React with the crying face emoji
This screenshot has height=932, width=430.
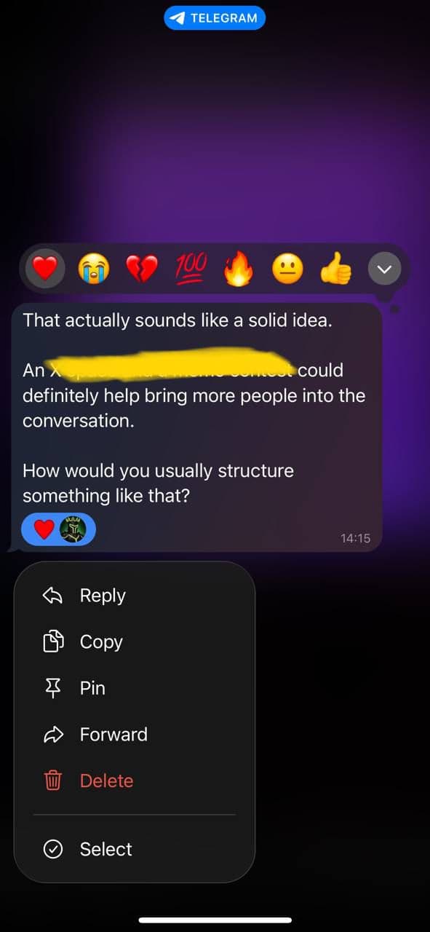click(x=93, y=271)
